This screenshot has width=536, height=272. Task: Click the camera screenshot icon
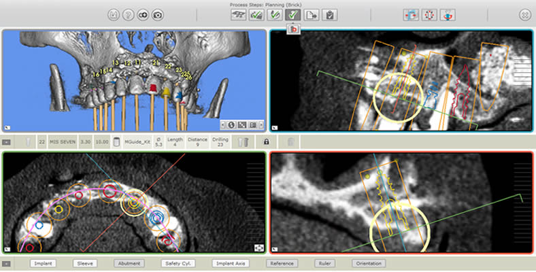click(x=158, y=14)
